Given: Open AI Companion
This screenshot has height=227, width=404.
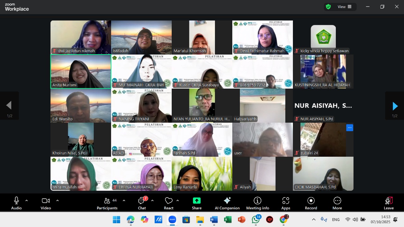Looking at the screenshot, I should click(x=227, y=203).
